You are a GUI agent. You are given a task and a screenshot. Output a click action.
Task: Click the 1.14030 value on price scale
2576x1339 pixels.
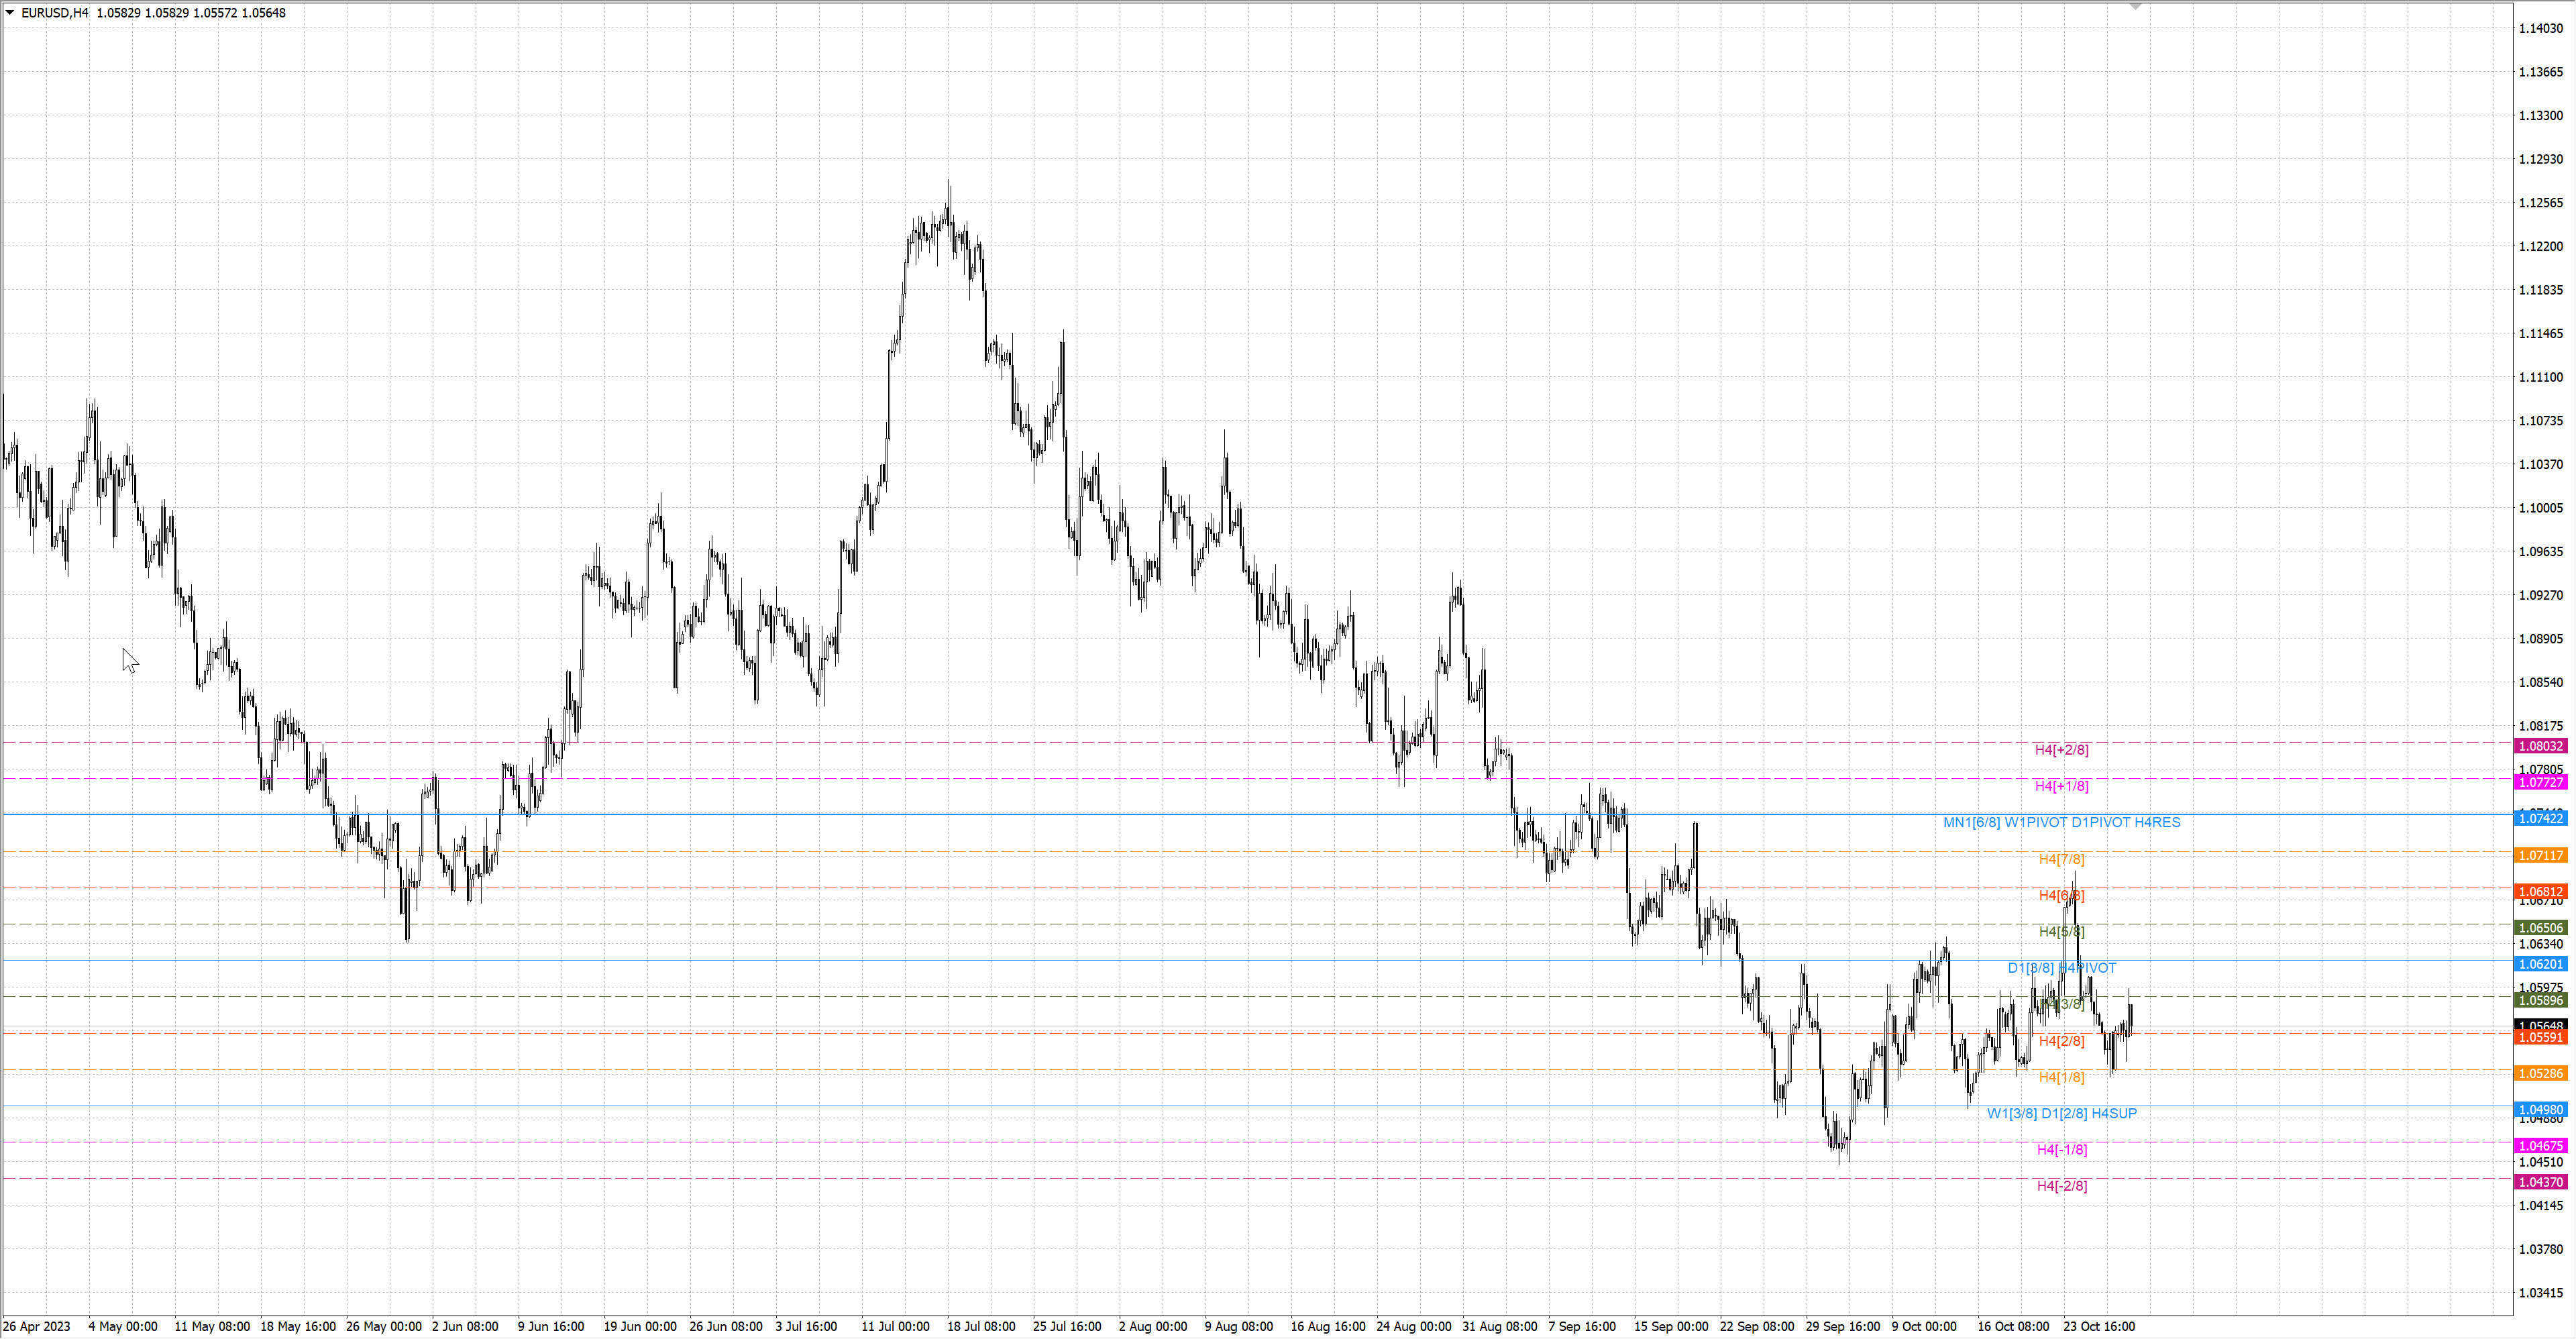[2540, 28]
